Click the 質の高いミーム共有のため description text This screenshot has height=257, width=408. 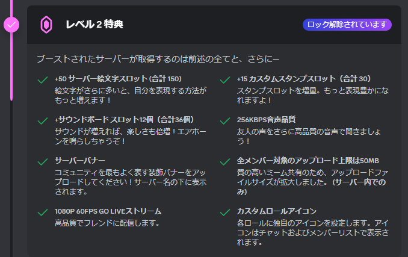click(x=312, y=182)
